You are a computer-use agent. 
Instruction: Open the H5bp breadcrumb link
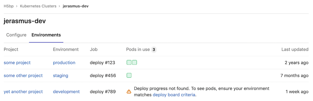(9, 6)
